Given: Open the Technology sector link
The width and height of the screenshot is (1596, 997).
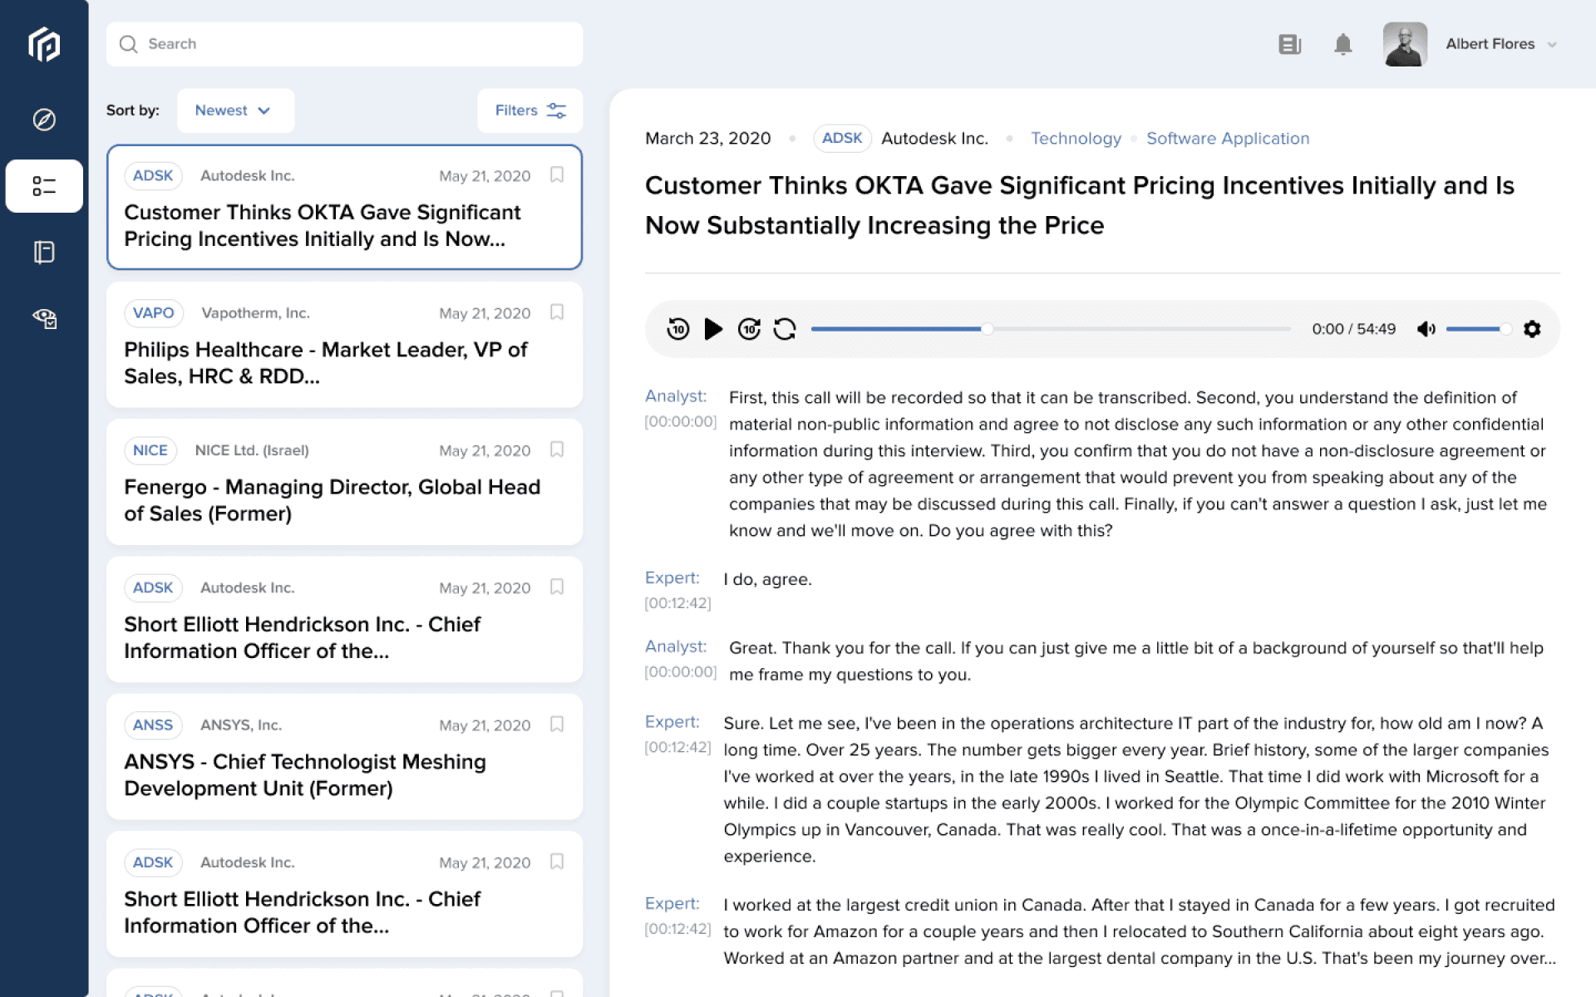Looking at the screenshot, I should coord(1076,139).
